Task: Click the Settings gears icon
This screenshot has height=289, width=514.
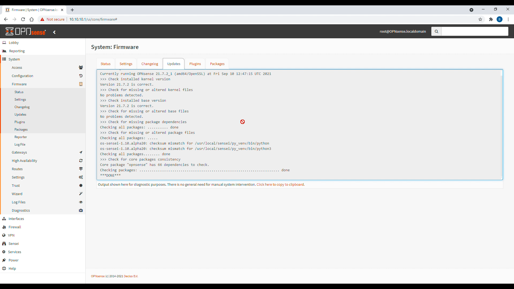Action: [x=81, y=177]
